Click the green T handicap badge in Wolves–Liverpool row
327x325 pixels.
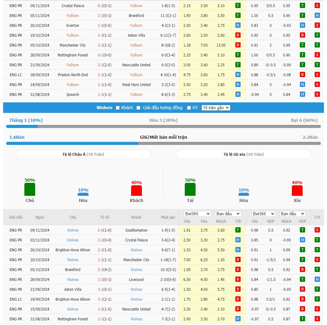pyautogui.click(x=302, y=279)
